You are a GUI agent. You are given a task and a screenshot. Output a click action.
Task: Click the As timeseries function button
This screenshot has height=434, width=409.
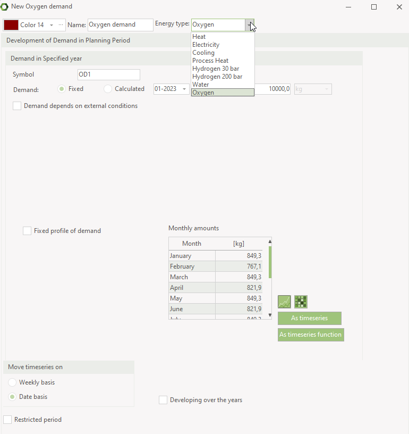click(x=311, y=335)
